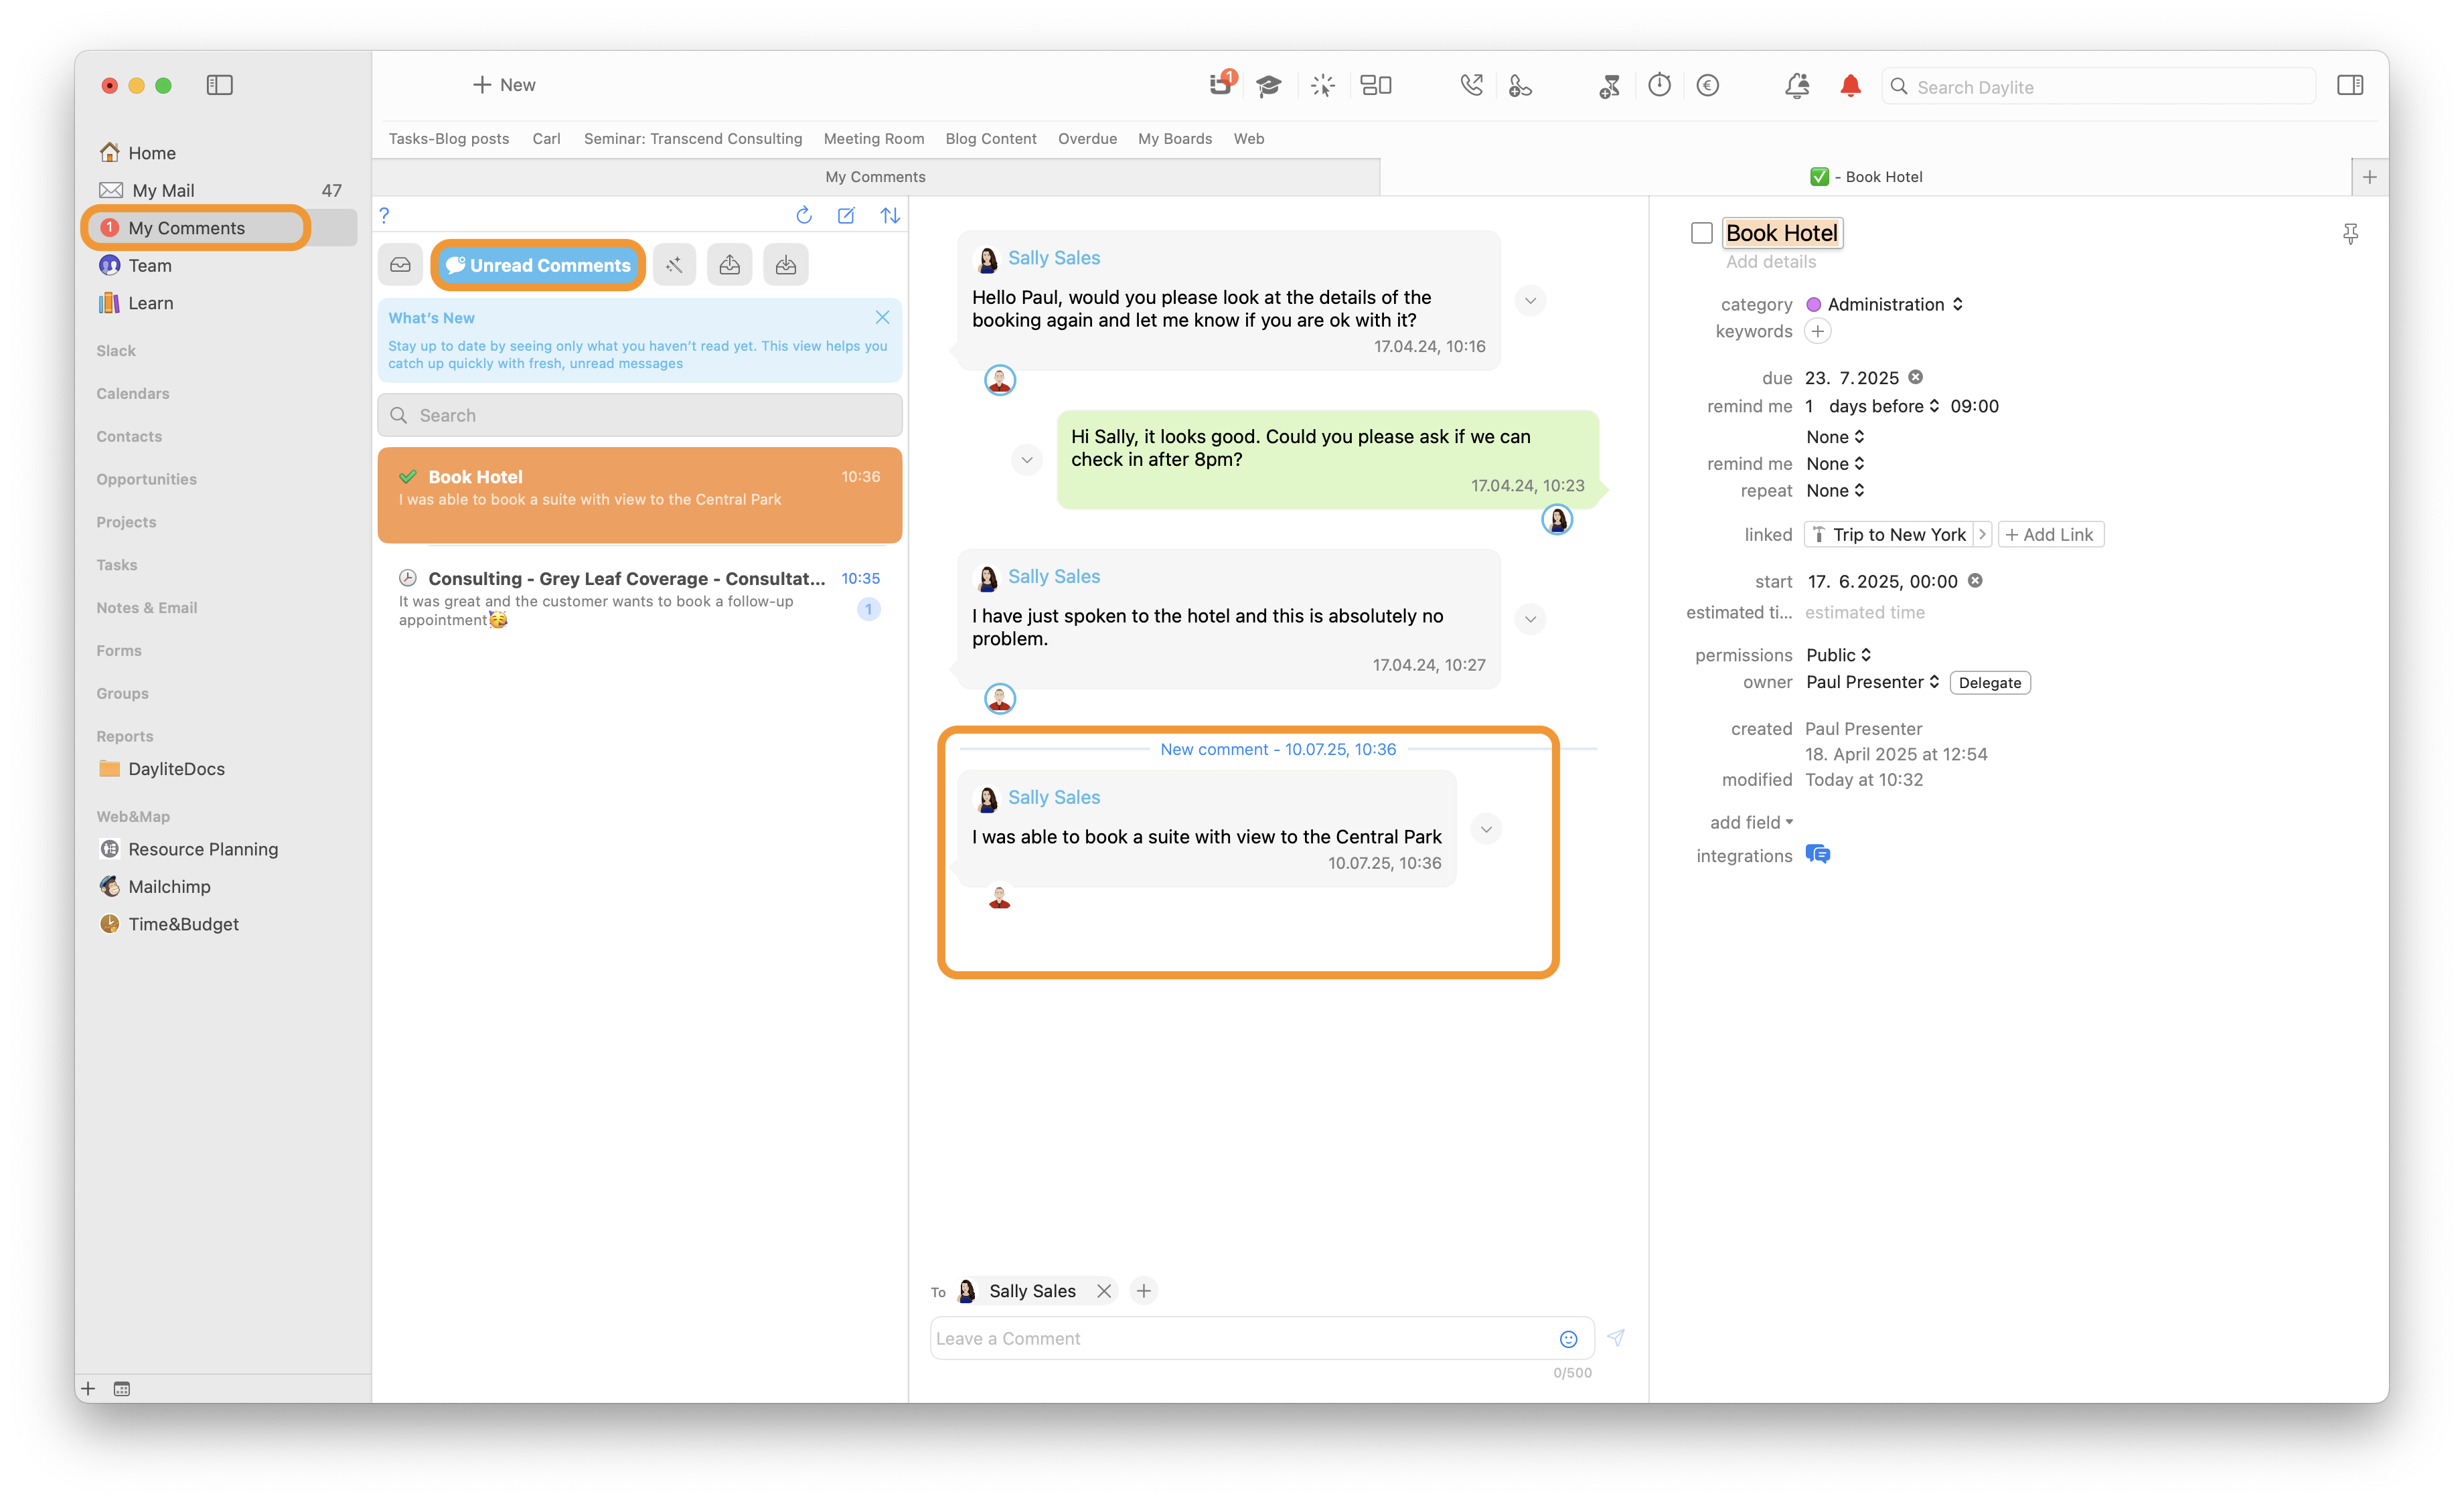This screenshot has height=1502, width=2464.
Task: Remove Sally Sales from recipients
Action: (1103, 1291)
